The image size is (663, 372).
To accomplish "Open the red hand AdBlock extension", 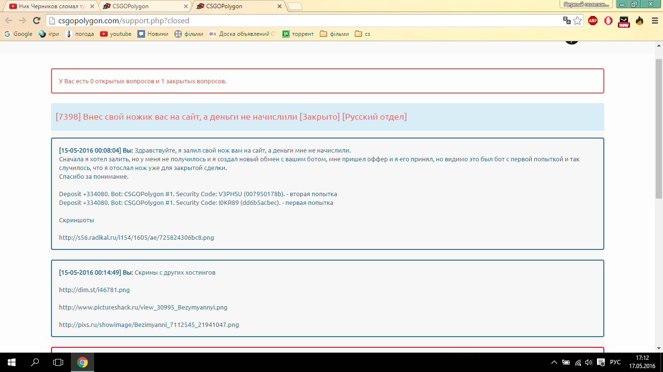I will pyautogui.click(x=608, y=20).
